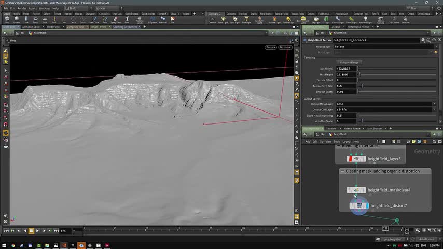Click the timeline play button
Viewport: 443px width, 249px height.
click(x=37, y=230)
